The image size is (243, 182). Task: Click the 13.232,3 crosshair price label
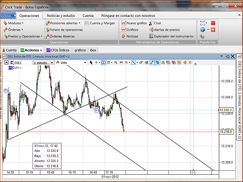[226, 110]
